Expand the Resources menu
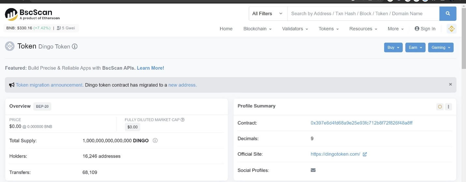 363,29
